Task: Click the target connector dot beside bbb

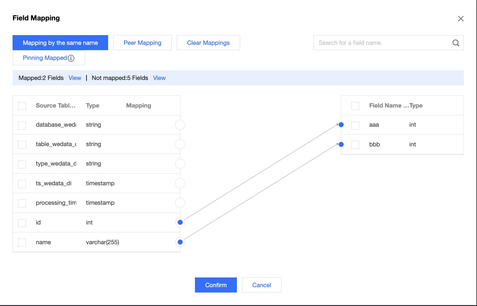Action: pos(341,145)
